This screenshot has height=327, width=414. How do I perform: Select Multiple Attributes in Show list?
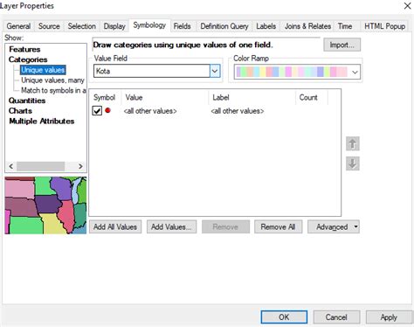(42, 121)
